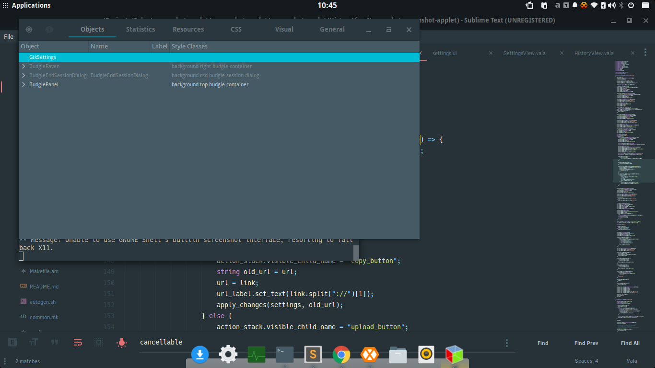The image size is (655, 368).
Task: Click the 'a' keyboard layout indicator
Action: 558,5
